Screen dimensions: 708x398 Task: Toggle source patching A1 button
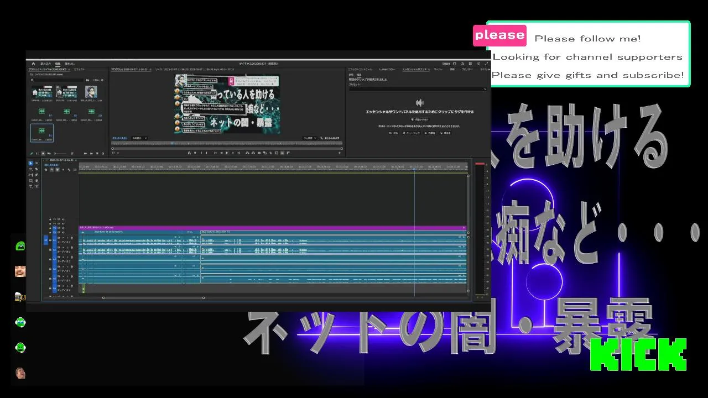46,240
